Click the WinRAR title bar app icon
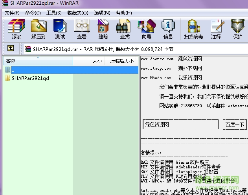The height and width of the screenshot is (195, 248). pos(5,3)
